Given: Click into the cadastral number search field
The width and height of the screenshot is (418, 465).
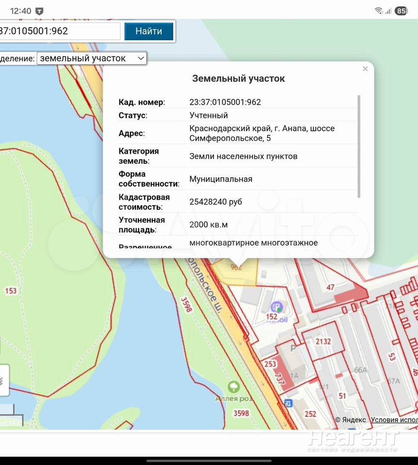Looking at the screenshot, I should (58, 31).
